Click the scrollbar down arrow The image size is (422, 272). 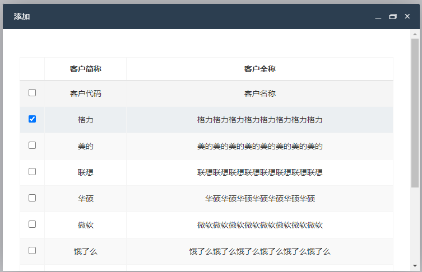coord(415,266)
